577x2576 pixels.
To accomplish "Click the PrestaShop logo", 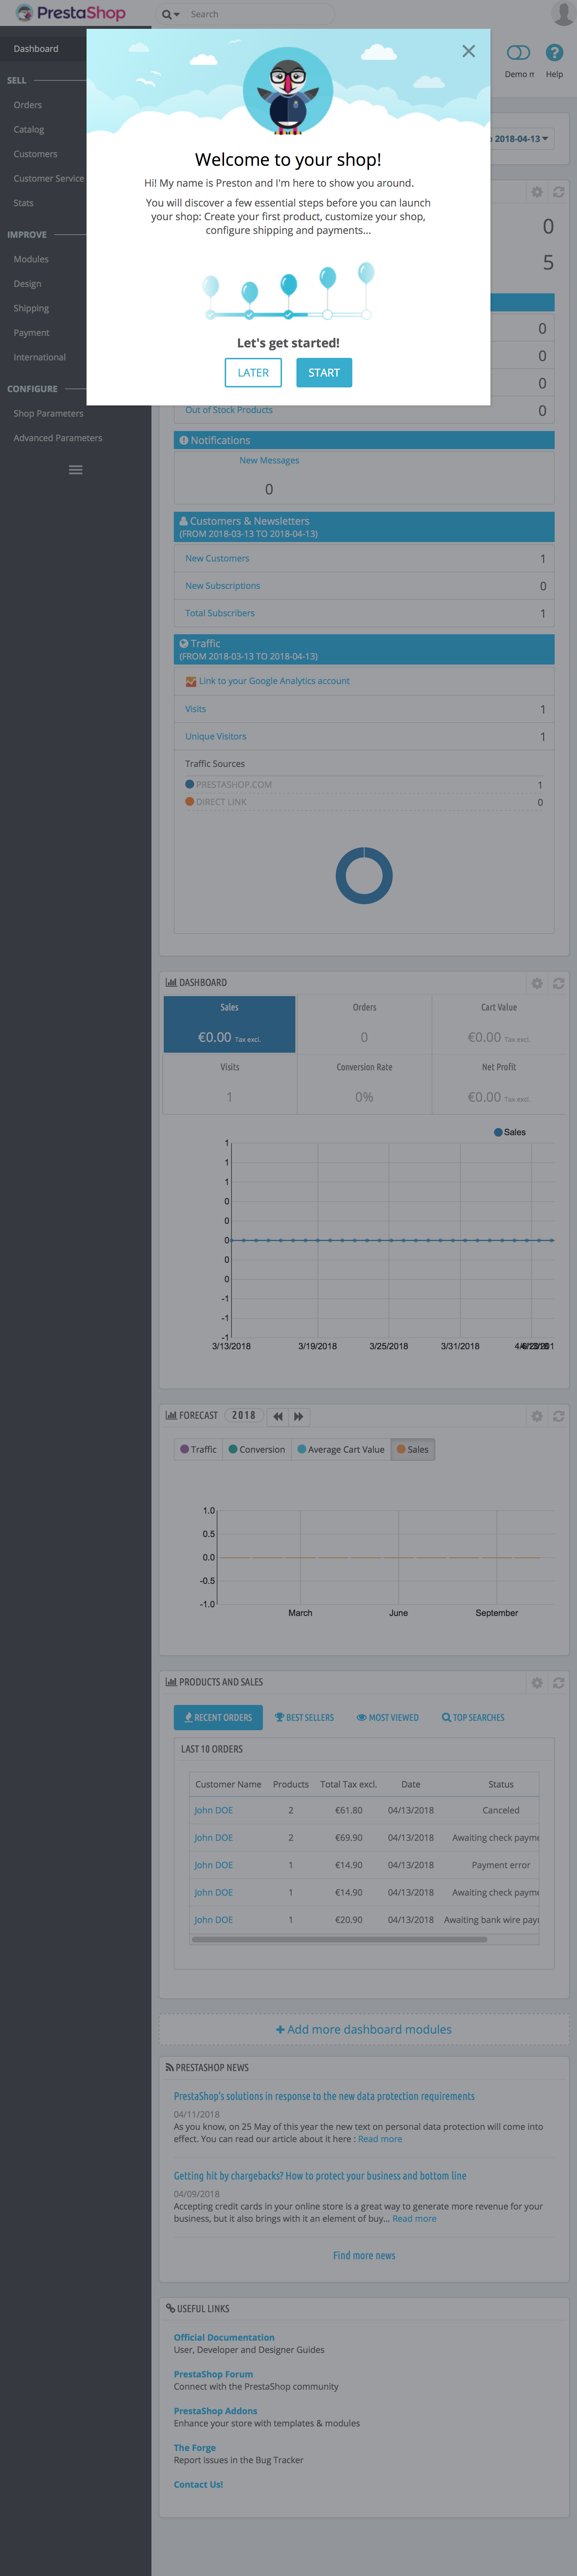I will point(70,13).
